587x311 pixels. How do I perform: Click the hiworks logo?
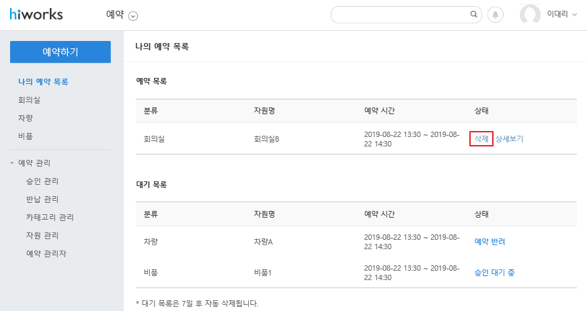36,15
